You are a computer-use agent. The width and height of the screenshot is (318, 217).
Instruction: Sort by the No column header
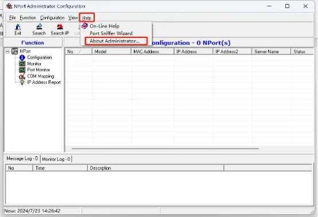click(x=79, y=52)
